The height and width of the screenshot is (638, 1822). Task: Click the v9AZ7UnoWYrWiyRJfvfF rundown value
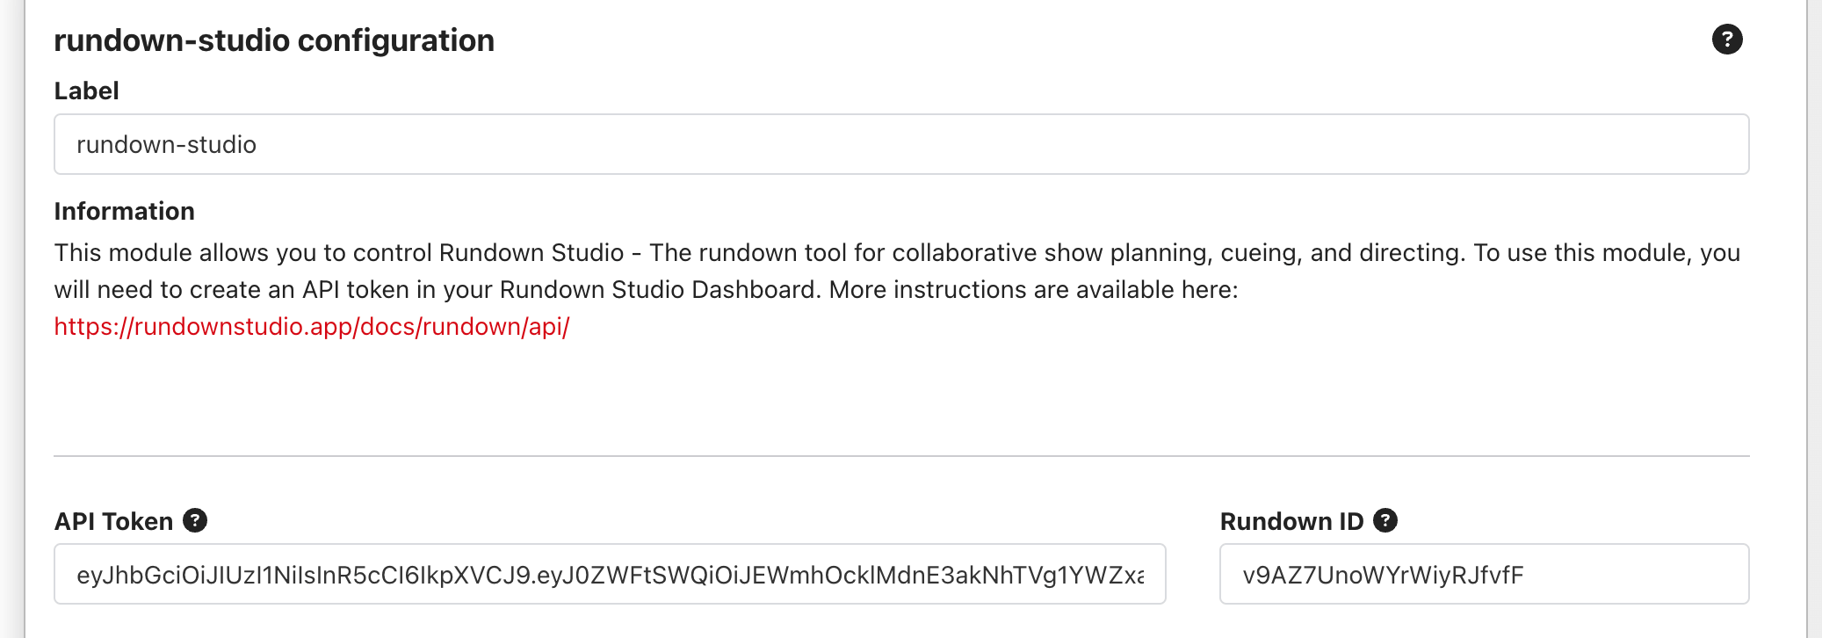(x=1383, y=575)
